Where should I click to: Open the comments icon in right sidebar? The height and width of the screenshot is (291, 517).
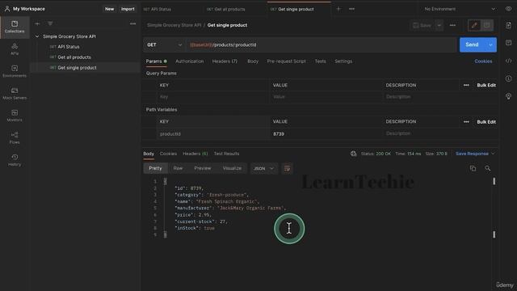coord(508,43)
